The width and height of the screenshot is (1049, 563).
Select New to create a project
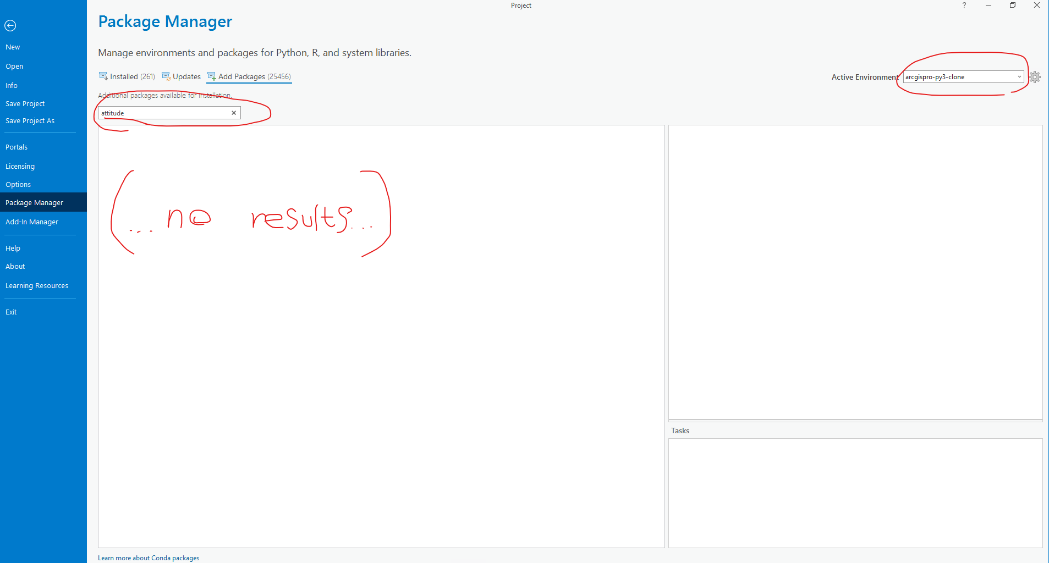13,47
